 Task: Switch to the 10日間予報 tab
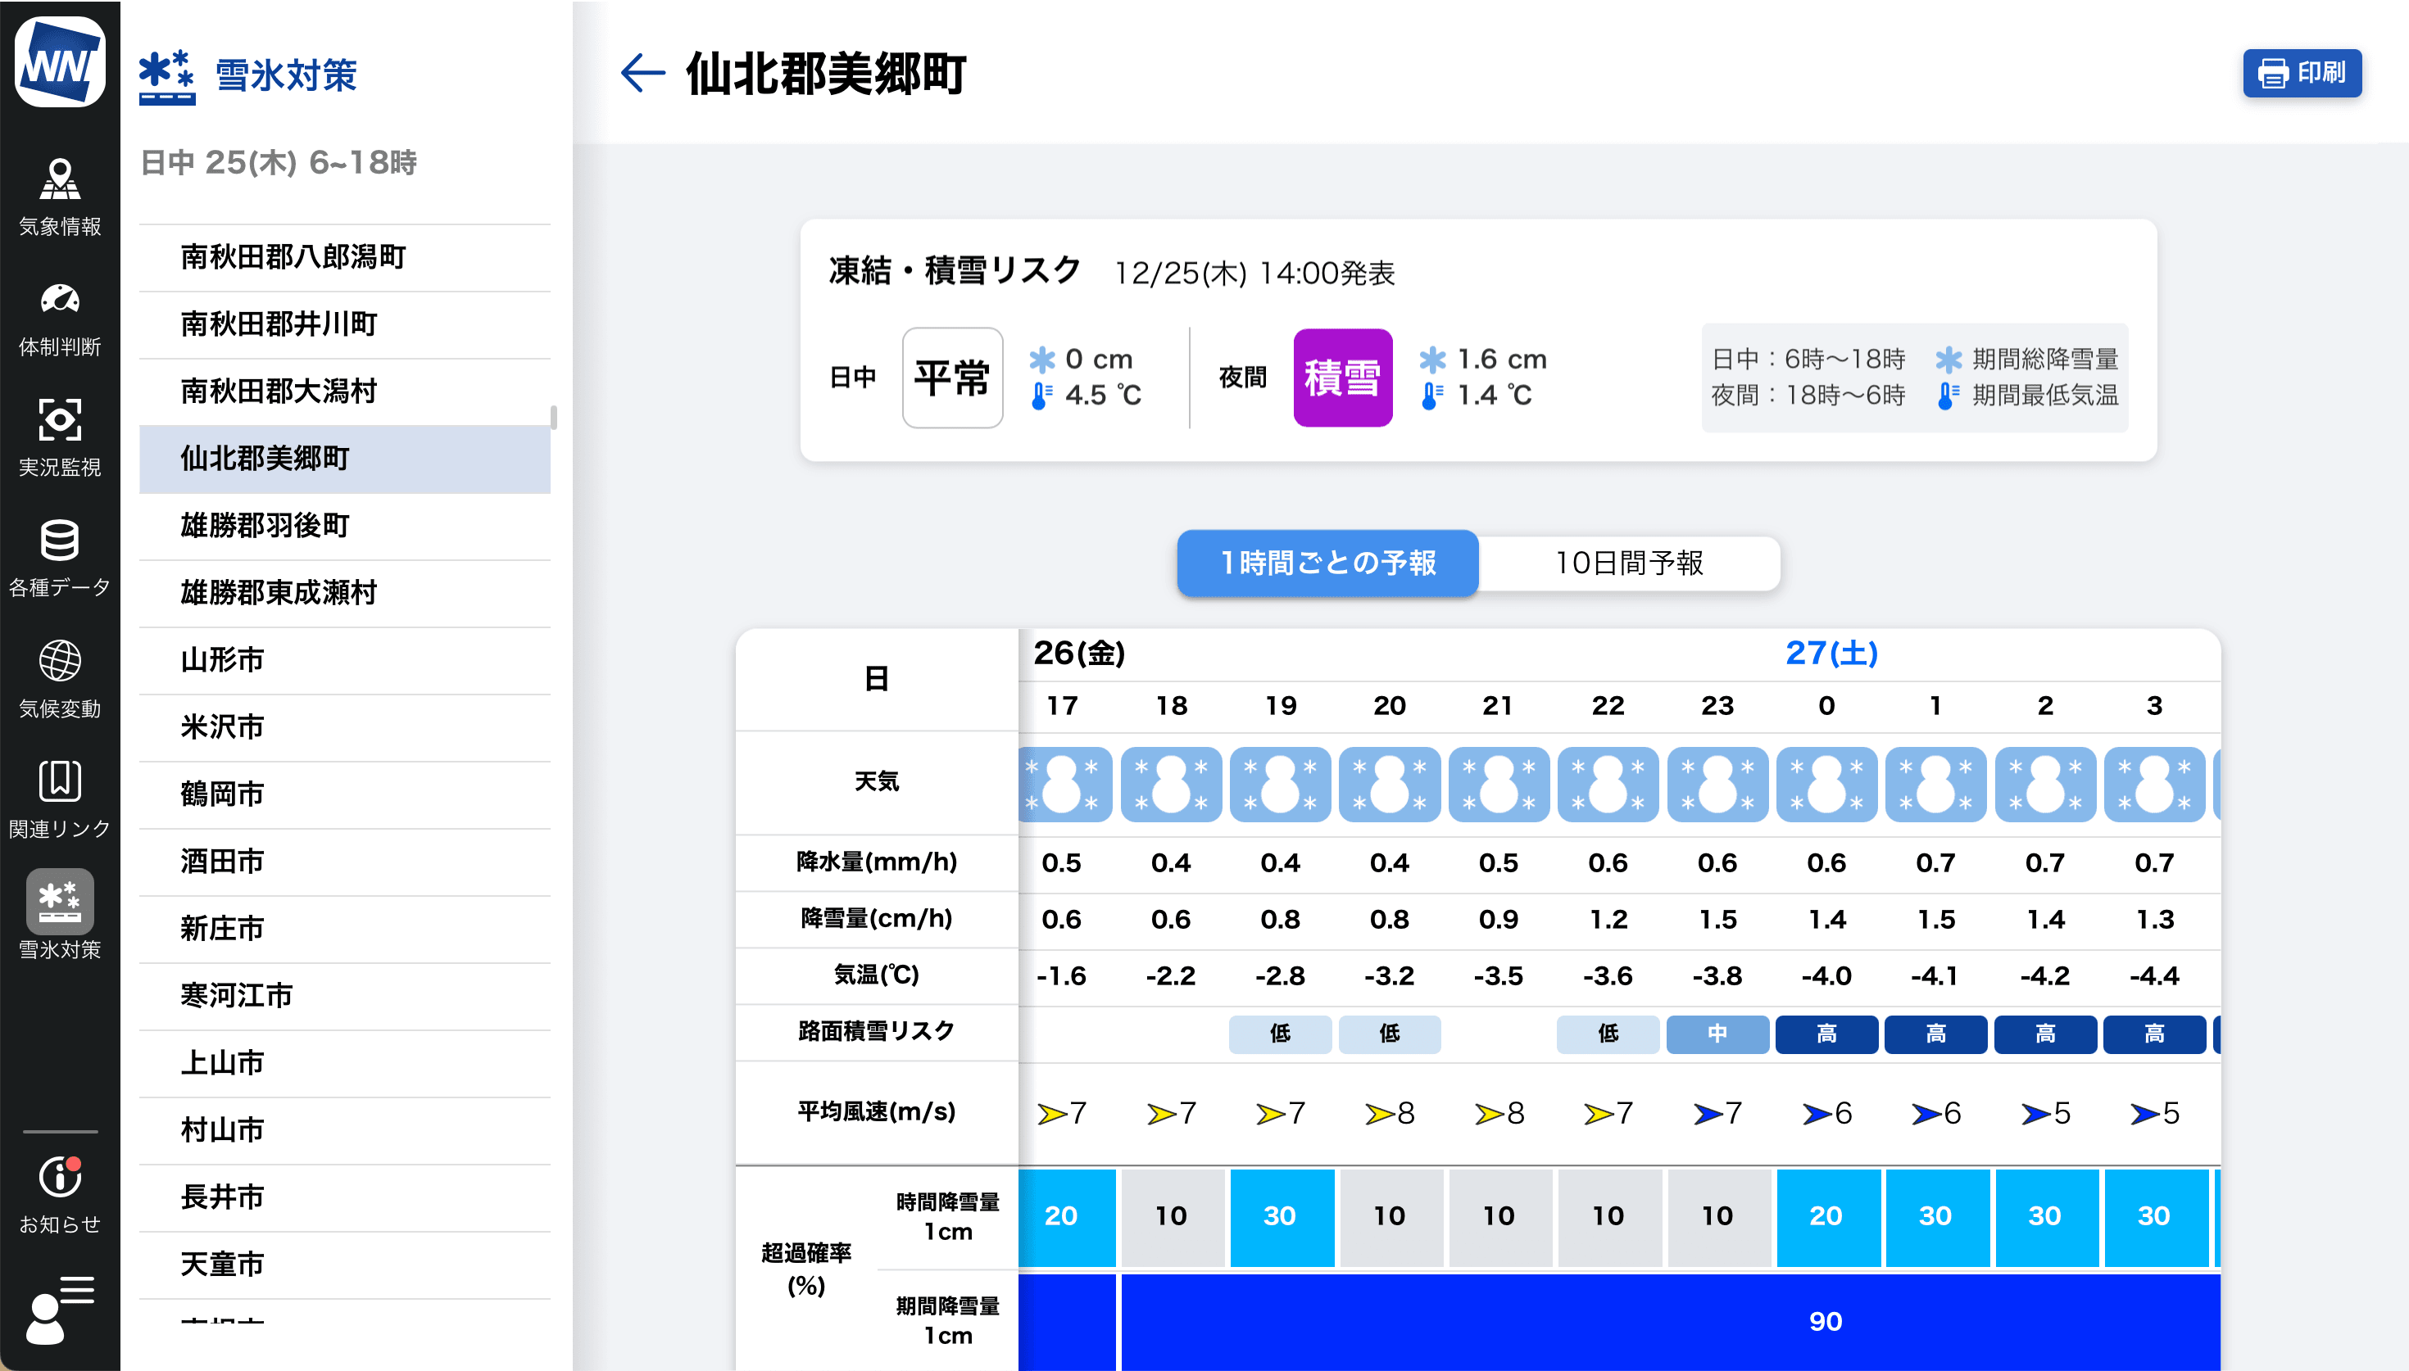click(x=1628, y=563)
